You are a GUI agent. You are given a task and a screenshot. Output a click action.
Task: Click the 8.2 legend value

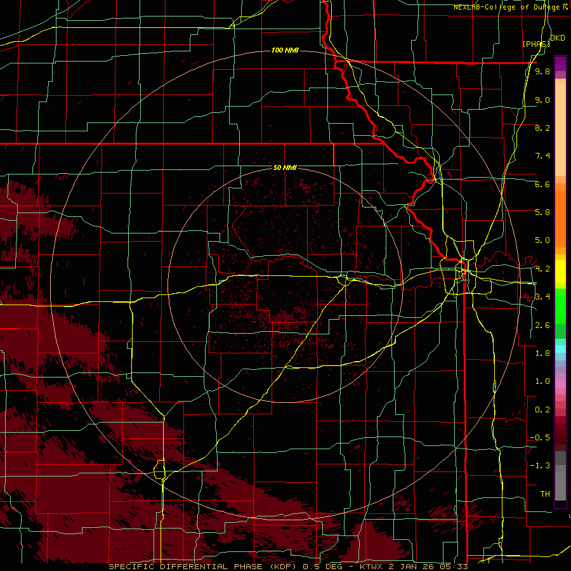[x=542, y=128]
